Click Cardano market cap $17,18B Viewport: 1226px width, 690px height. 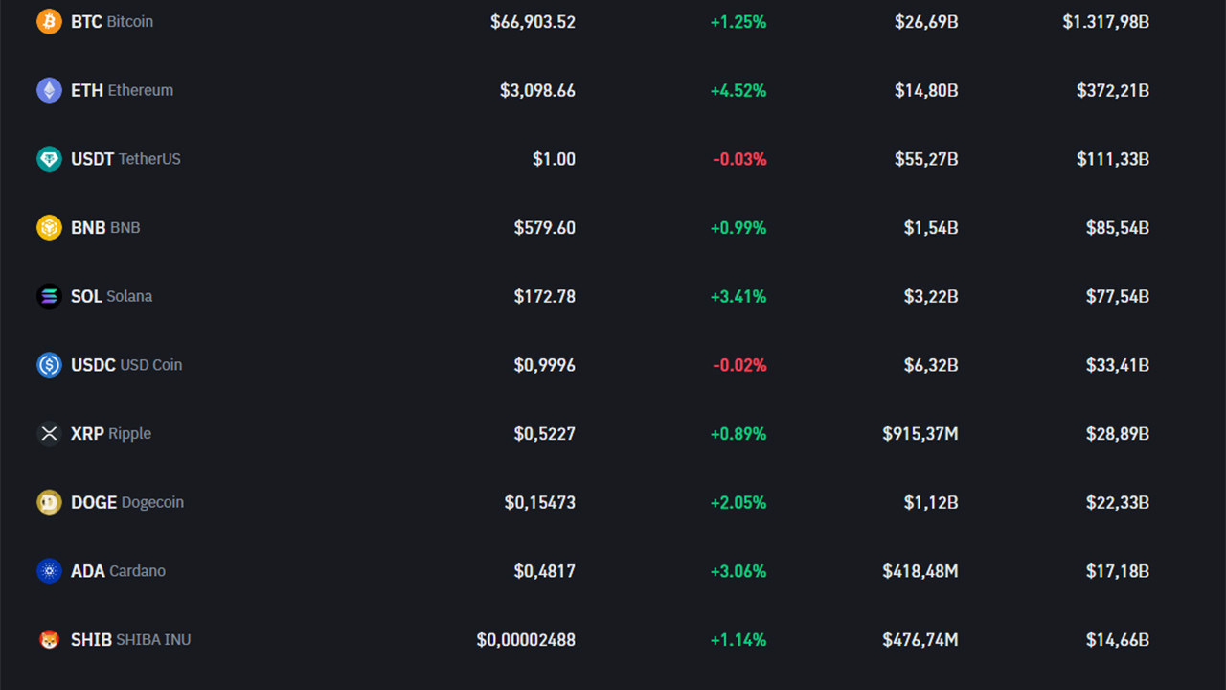coord(1118,571)
